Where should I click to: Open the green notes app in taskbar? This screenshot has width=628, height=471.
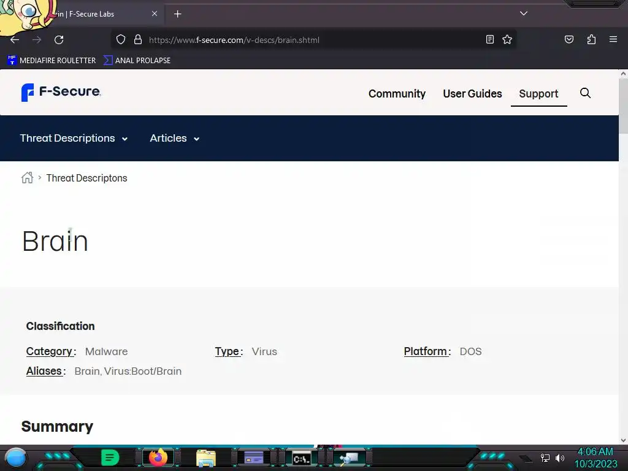[110, 458]
